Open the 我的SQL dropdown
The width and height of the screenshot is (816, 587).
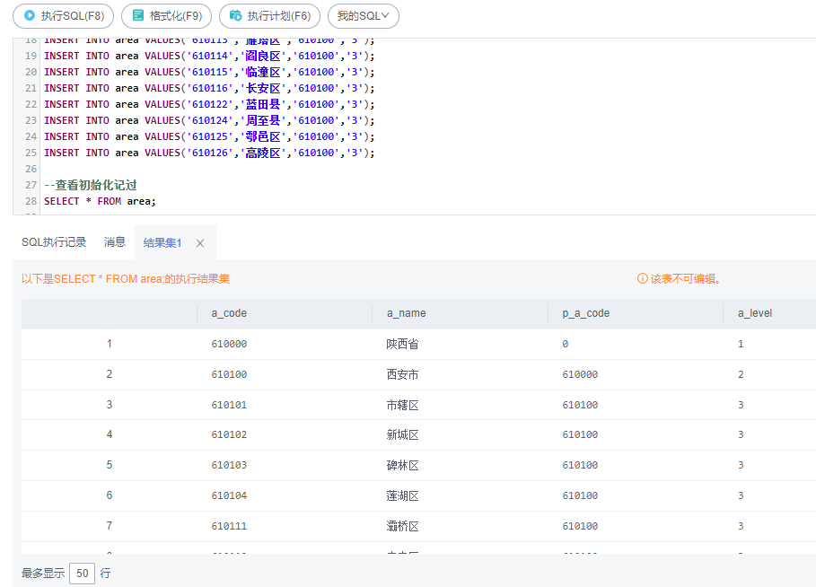click(x=364, y=16)
